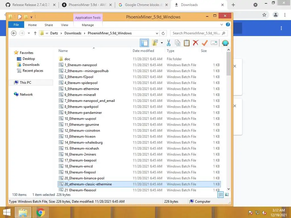
Task: Copy the selected file from toolbar
Action: click(177, 43)
